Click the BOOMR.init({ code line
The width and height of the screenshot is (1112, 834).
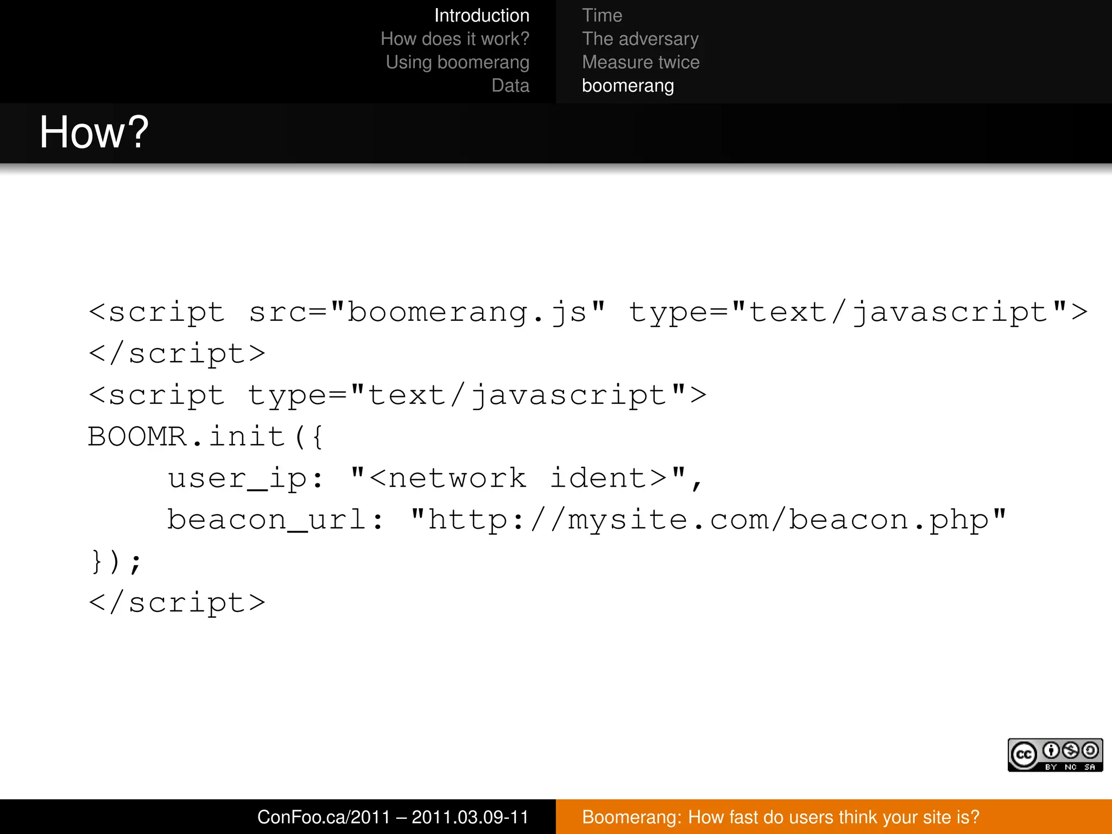pos(206,437)
